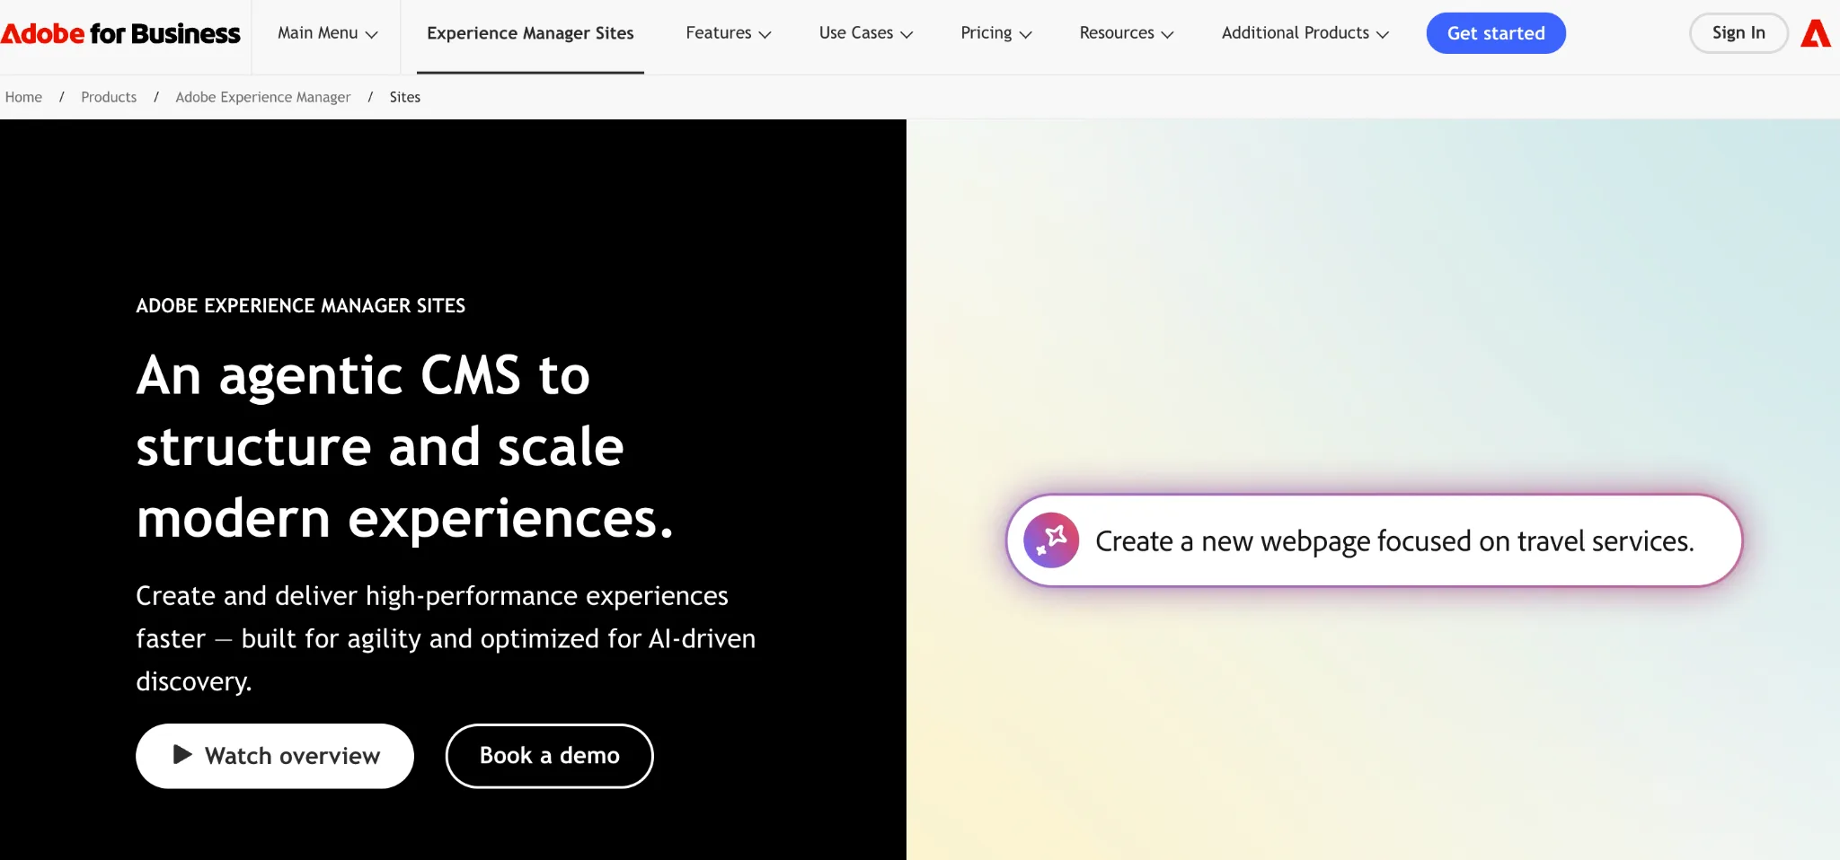Open Adobe Experience Manager breadcrumb link
Viewport: 1840px width, 860px height.
263,97
